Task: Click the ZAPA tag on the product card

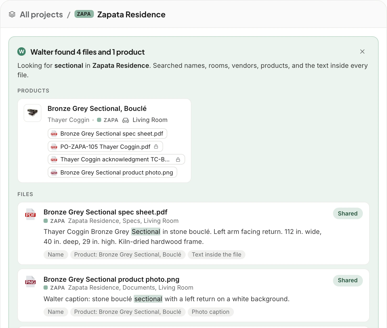Action: [x=107, y=120]
